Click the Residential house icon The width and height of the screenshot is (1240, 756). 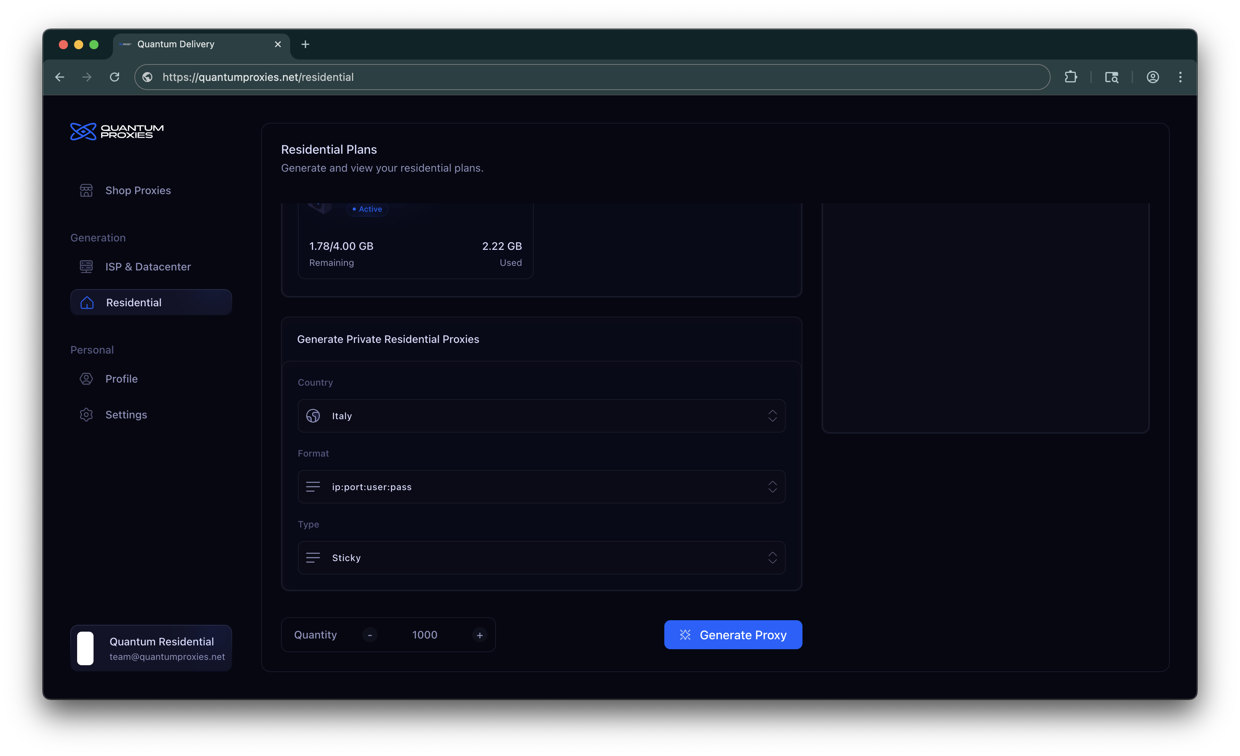click(87, 302)
